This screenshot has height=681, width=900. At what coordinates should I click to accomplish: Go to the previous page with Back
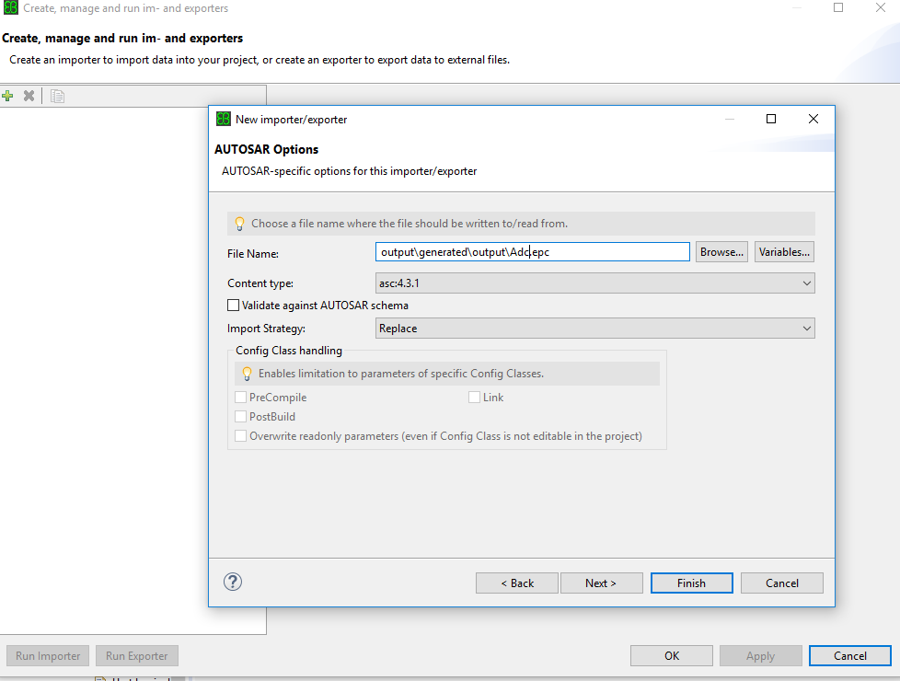click(x=516, y=583)
